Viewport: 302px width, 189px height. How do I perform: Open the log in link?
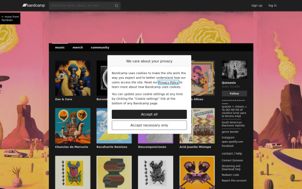tap(272, 6)
